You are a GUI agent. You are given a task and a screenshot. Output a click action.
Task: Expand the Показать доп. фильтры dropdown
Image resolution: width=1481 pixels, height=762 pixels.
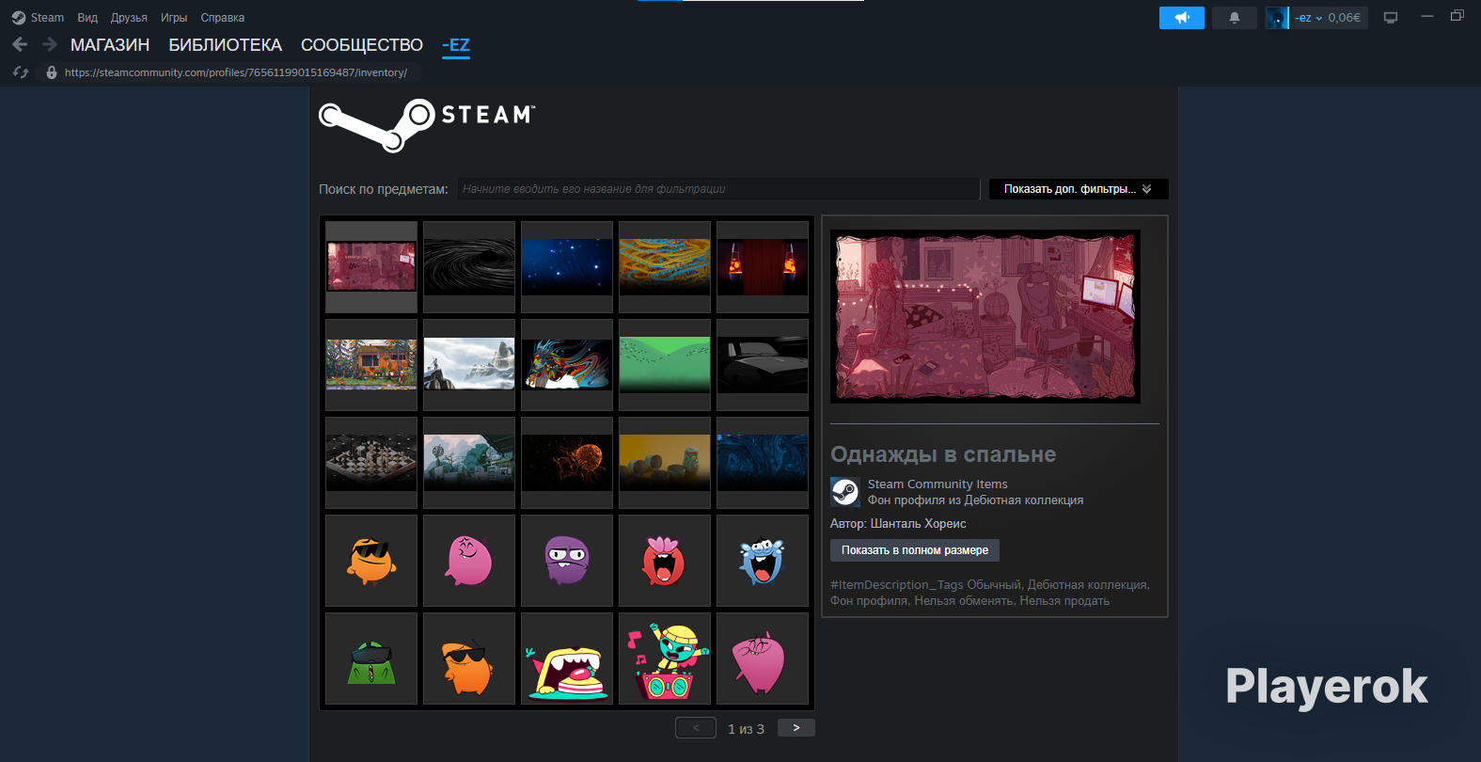tap(1079, 189)
